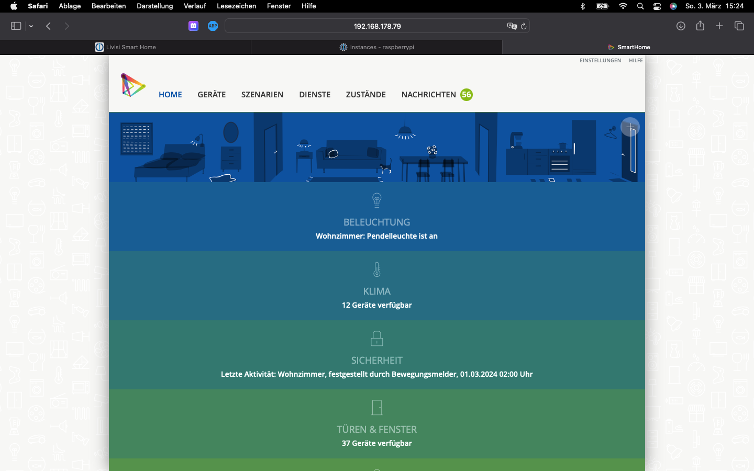Open the HOME navigation tab
This screenshot has height=471, width=754.
[x=170, y=95]
